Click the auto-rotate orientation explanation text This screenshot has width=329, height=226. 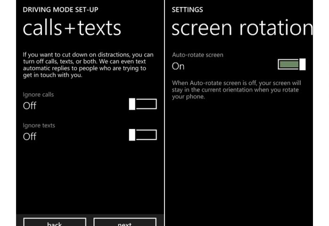point(237,89)
